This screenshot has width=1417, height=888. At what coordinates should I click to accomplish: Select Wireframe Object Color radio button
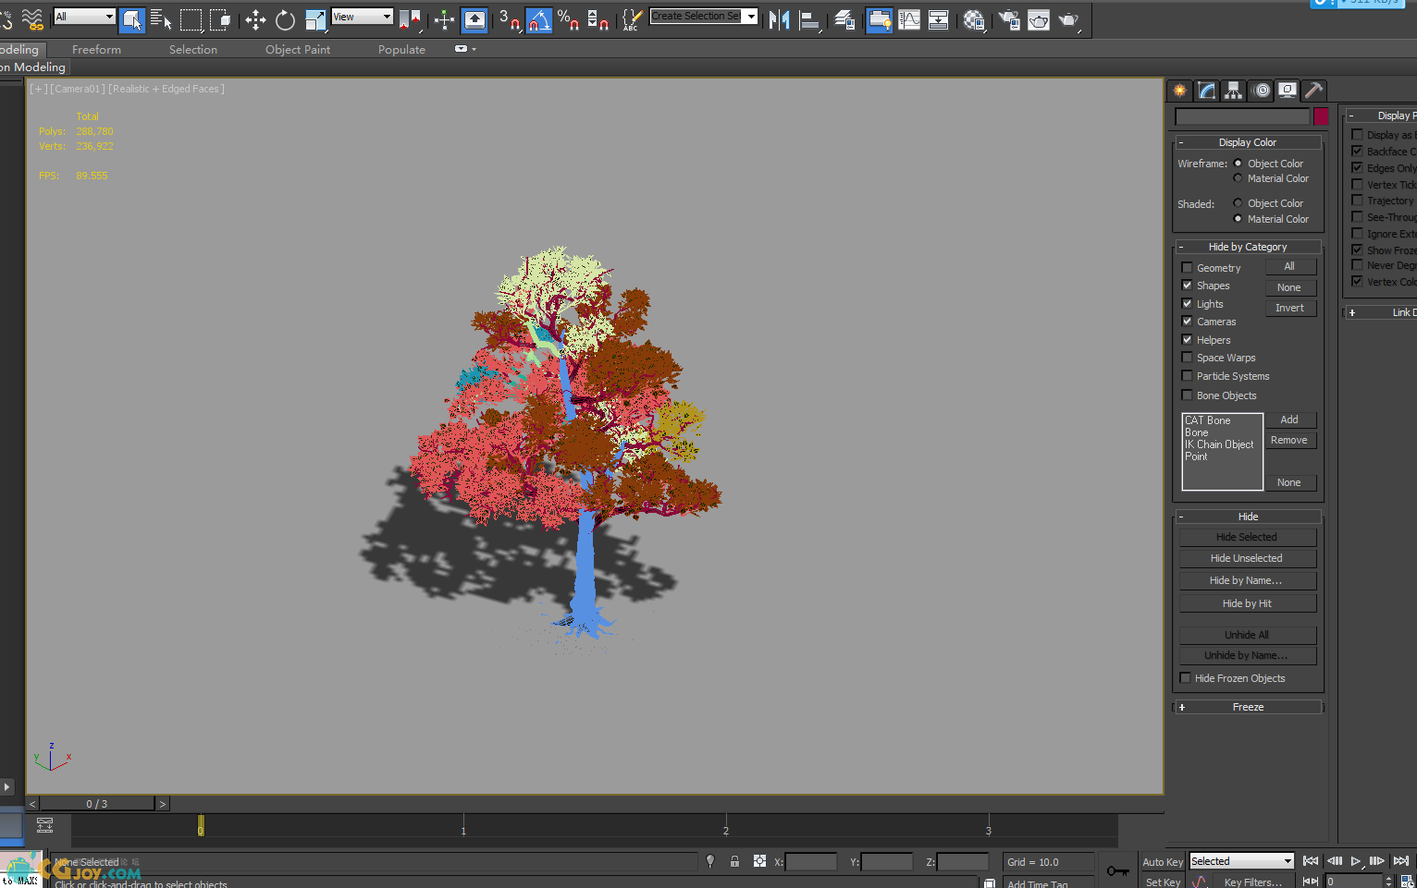tap(1238, 164)
